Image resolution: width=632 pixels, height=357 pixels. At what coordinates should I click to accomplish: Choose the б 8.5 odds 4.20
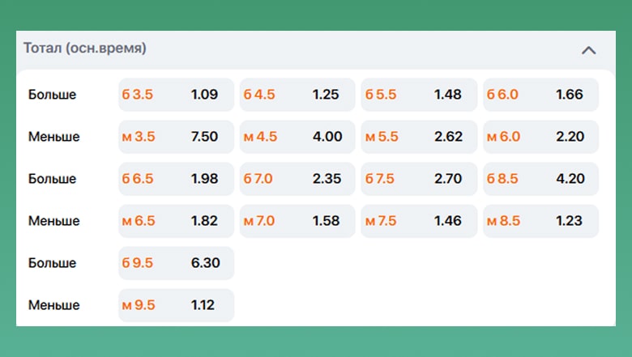click(x=540, y=179)
